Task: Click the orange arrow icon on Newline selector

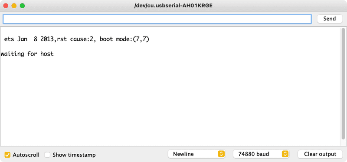Action: (x=221, y=154)
